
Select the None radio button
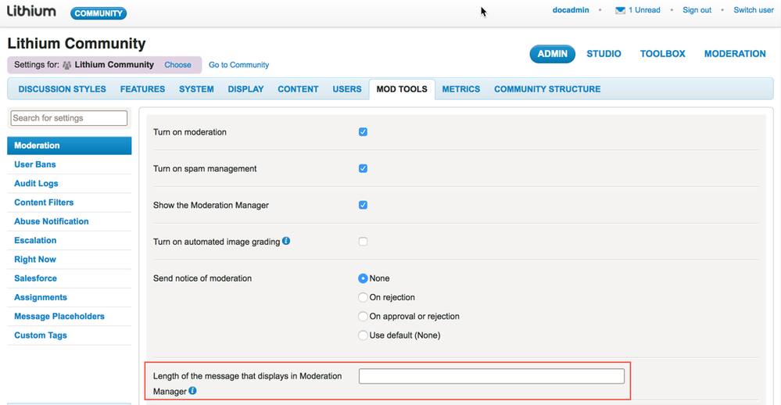point(363,278)
